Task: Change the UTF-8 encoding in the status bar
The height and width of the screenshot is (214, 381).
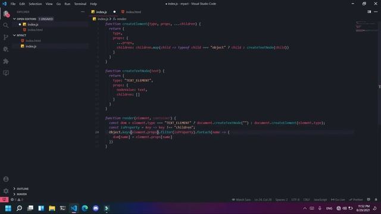Action: point(295,200)
